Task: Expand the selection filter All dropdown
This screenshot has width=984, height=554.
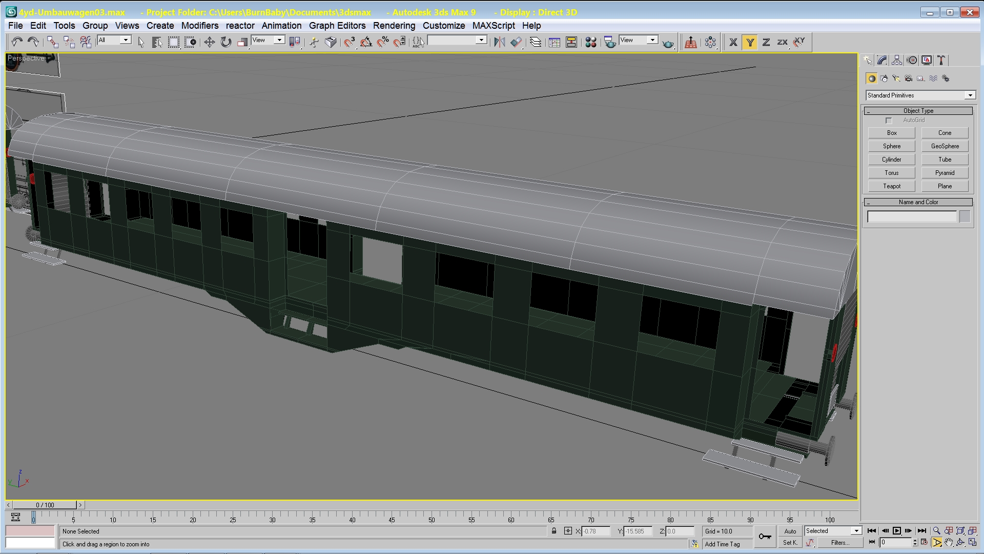Action: click(x=126, y=40)
